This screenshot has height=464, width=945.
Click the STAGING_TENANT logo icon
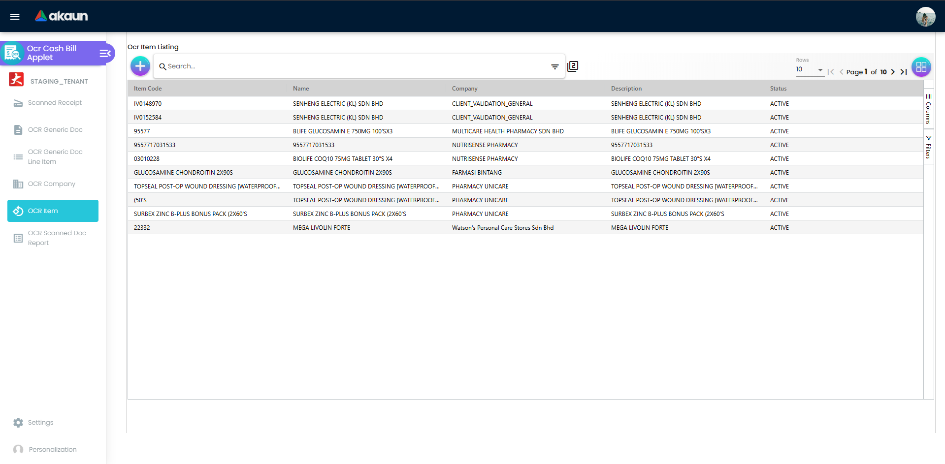[16, 79]
